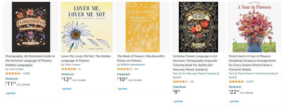Screen dimensions: 282x106
Task: Click star rating of Victorian Flower Language book
Action: tap(180, 82)
